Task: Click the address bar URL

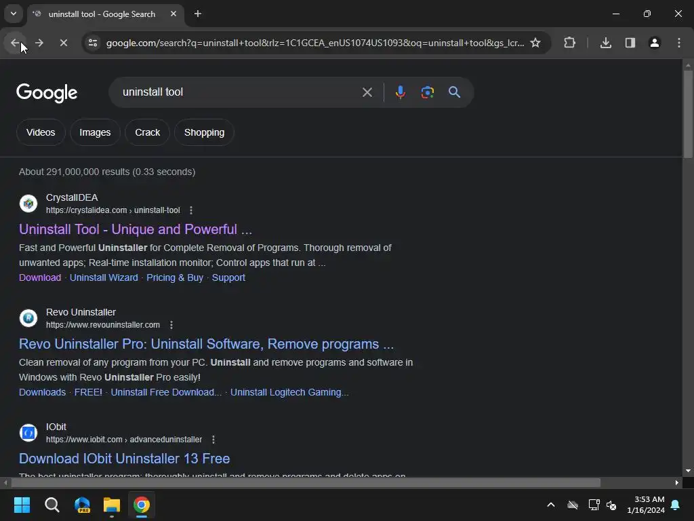Action: (315, 43)
